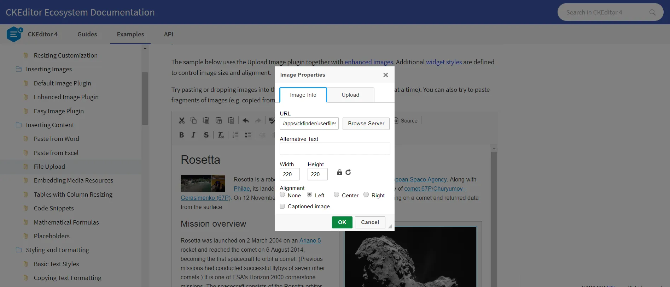Close the Image Properties dialog
The width and height of the screenshot is (670, 287).
(386, 75)
